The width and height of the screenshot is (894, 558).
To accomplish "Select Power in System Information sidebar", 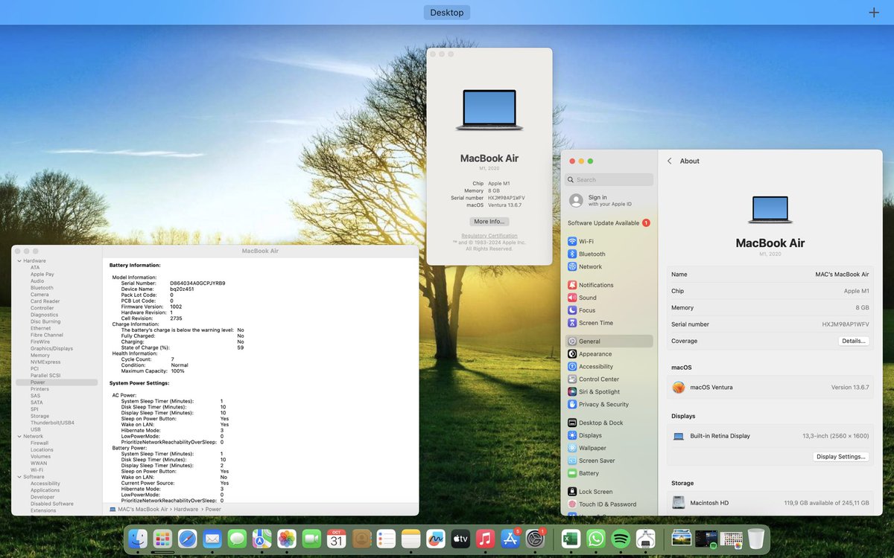I will (56, 382).
